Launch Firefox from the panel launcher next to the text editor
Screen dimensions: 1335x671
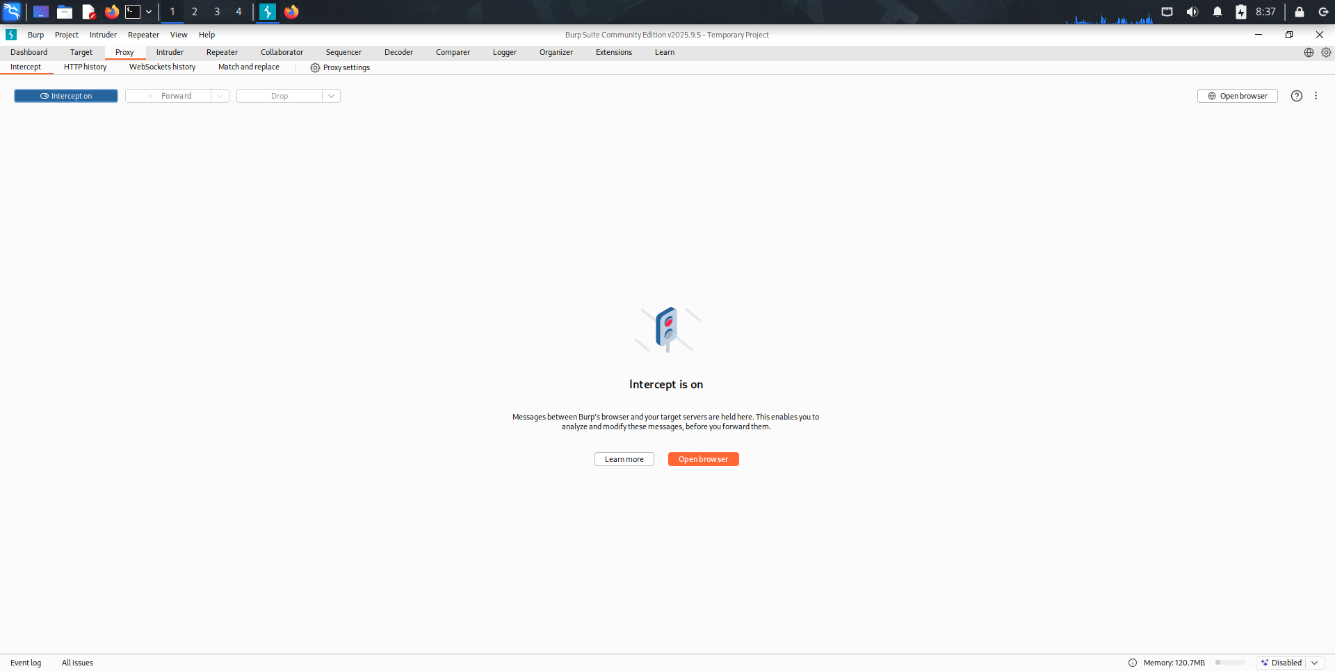111,12
